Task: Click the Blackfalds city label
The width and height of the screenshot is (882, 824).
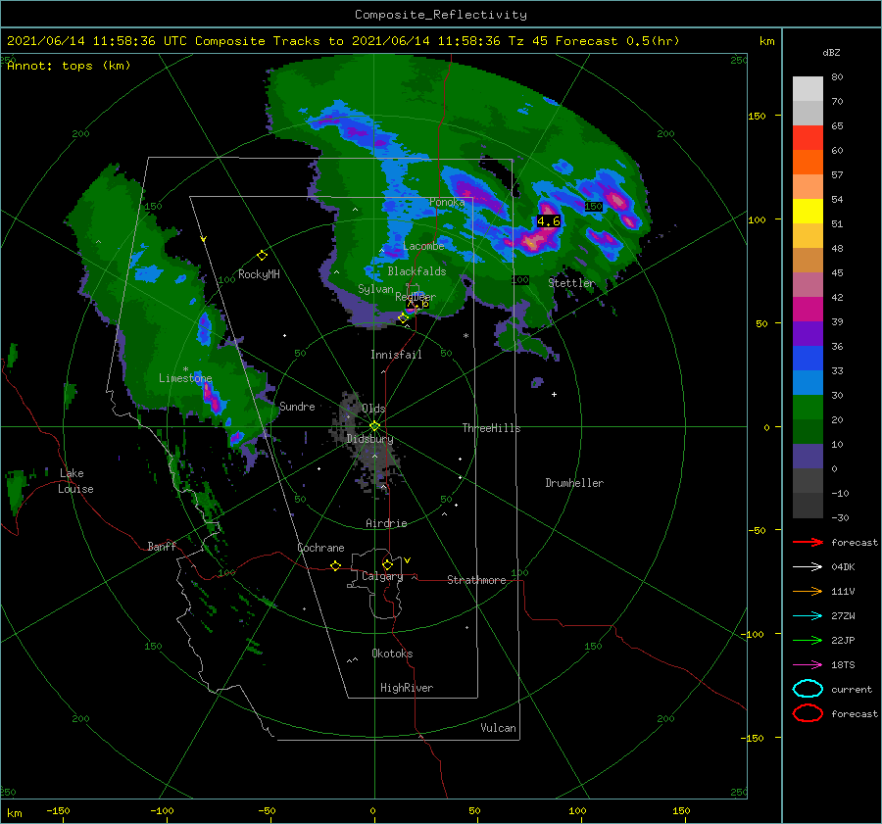Action: coord(416,271)
